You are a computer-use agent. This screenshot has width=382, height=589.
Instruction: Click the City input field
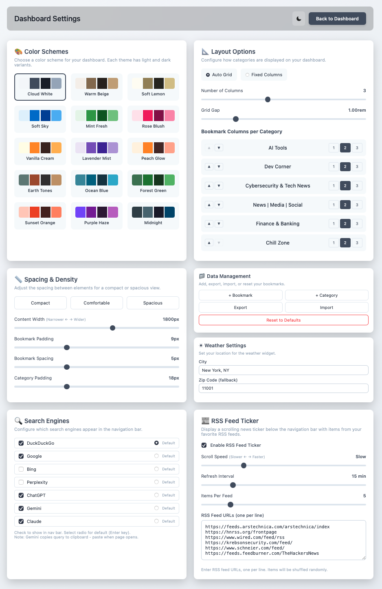283,370
